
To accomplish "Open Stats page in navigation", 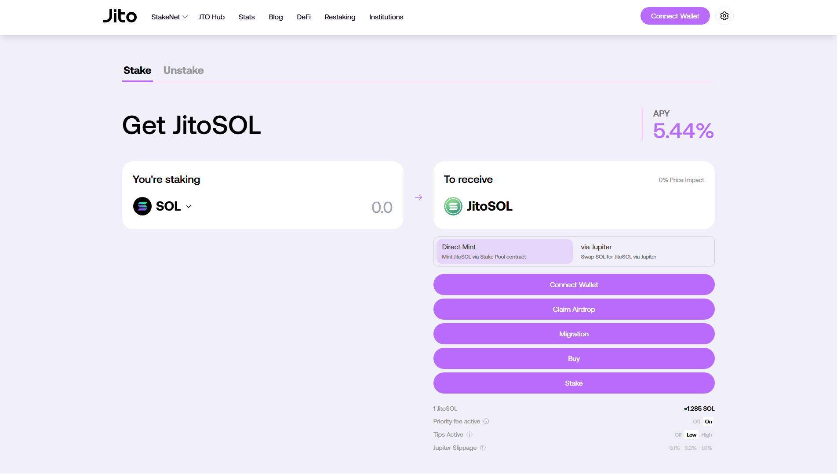I will (x=247, y=17).
